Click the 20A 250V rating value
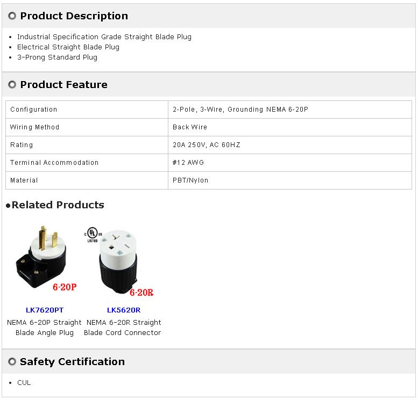 click(207, 145)
